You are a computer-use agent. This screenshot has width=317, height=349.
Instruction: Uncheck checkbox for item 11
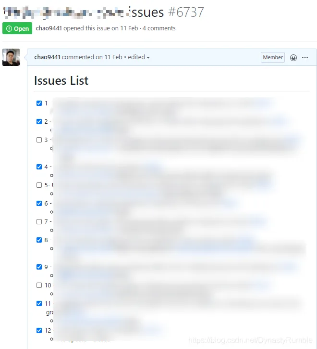click(39, 304)
